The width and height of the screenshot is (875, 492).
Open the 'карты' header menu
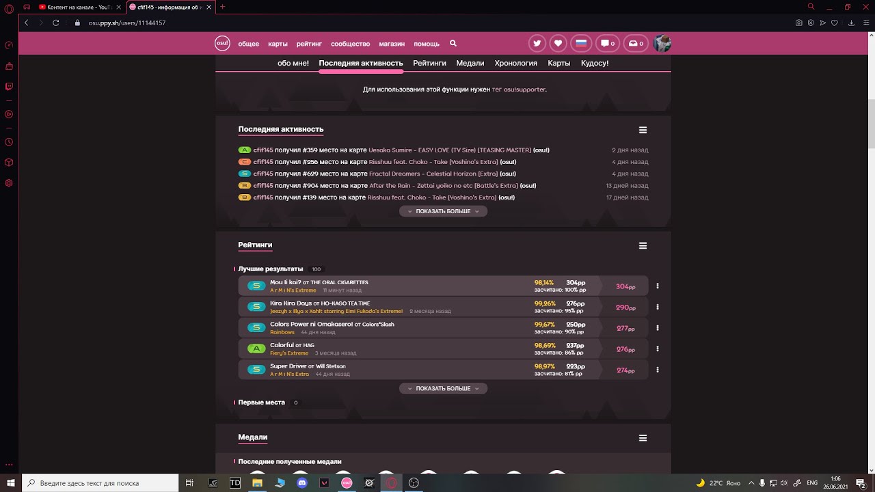[x=278, y=44]
